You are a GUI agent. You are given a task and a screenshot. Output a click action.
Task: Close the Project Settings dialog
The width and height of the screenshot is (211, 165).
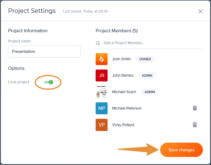(200, 11)
